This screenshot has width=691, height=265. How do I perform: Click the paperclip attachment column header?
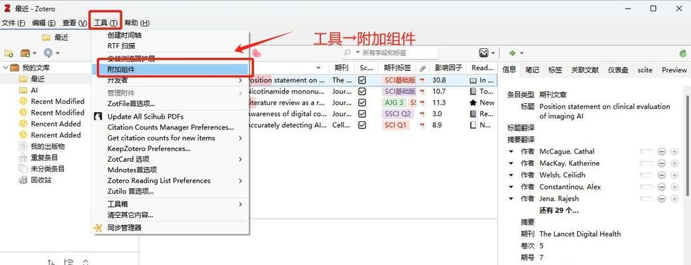[x=422, y=68]
